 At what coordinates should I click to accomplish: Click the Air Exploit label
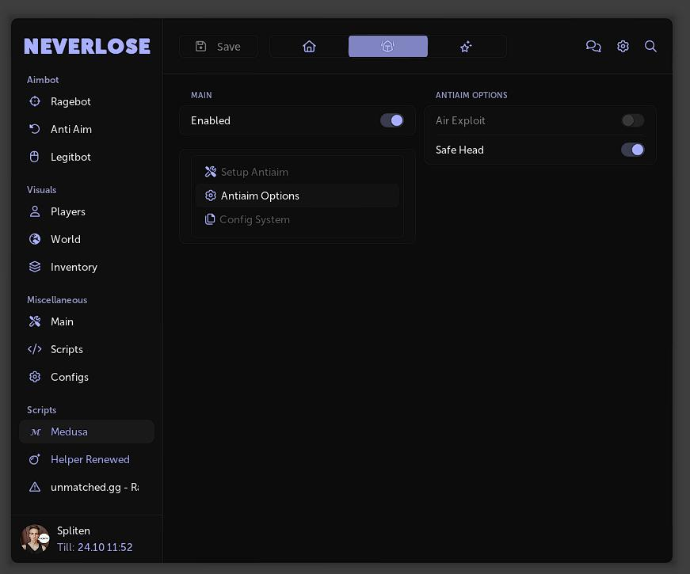click(x=460, y=120)
